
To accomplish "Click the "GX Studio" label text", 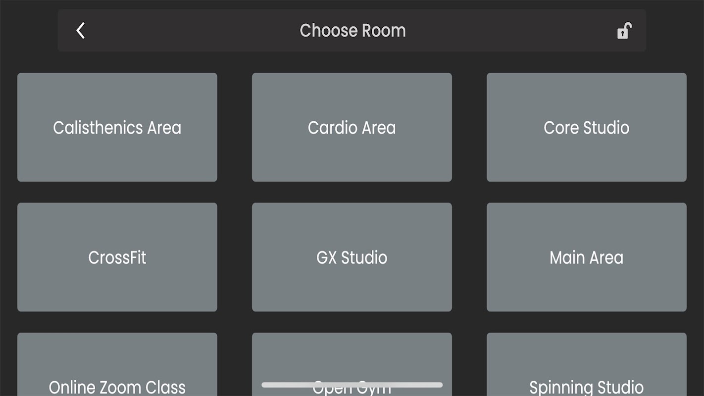I will [352, 257].
